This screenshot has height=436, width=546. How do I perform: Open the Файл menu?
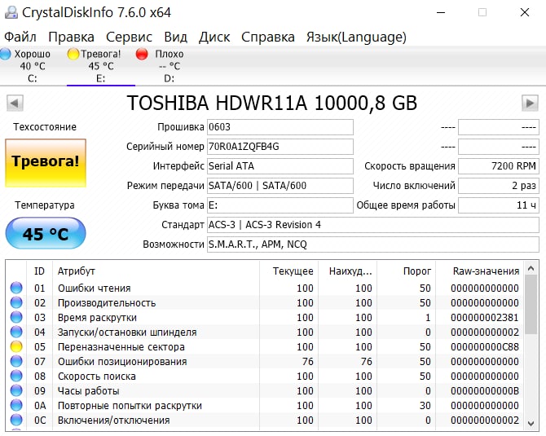[20, 37]
